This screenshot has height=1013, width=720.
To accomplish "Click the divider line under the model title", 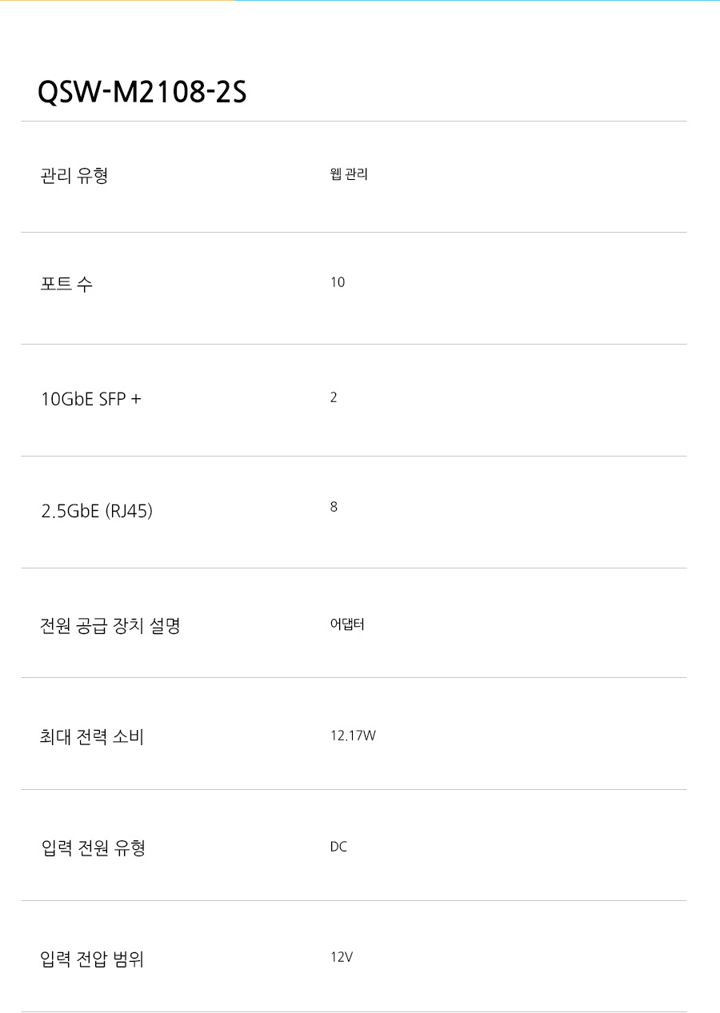I will coord(354,122).
